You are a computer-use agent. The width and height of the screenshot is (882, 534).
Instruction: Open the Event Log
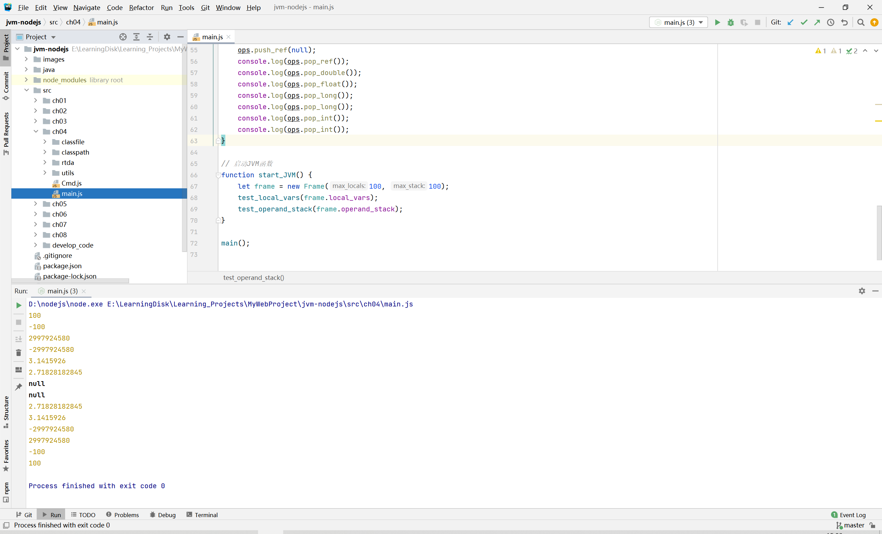tap(848, 515)
